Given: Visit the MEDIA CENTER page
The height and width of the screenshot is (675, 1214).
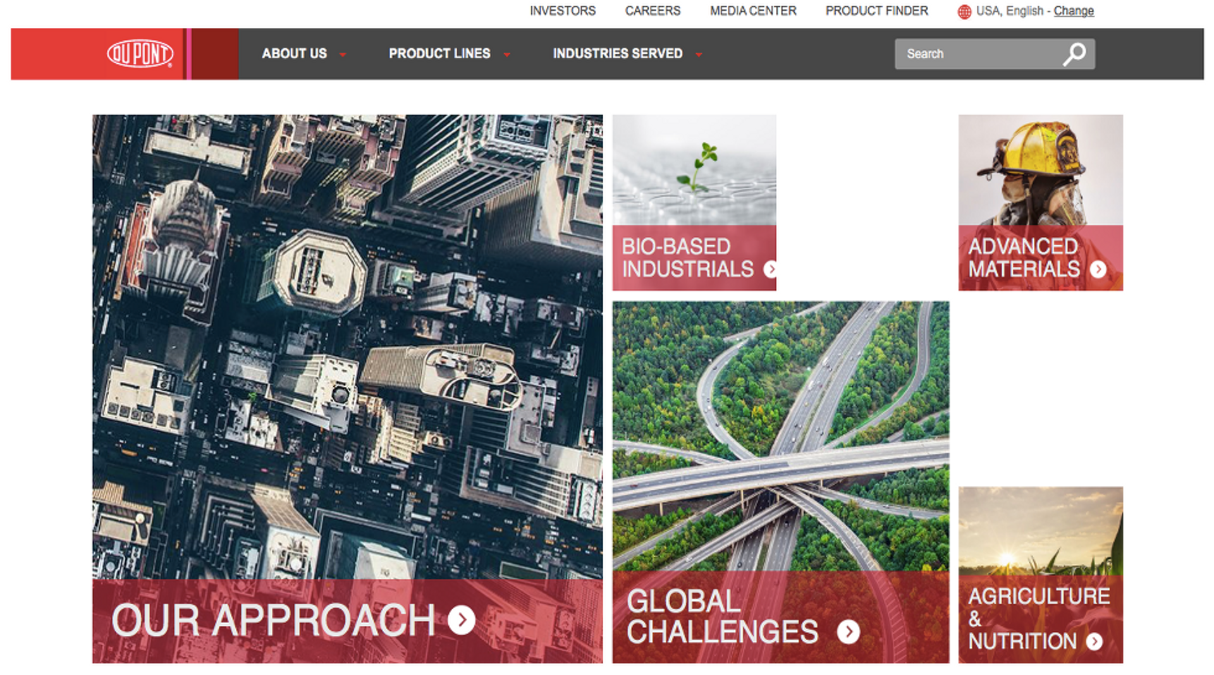Looking at the screenshot, I should click(753, 11).
